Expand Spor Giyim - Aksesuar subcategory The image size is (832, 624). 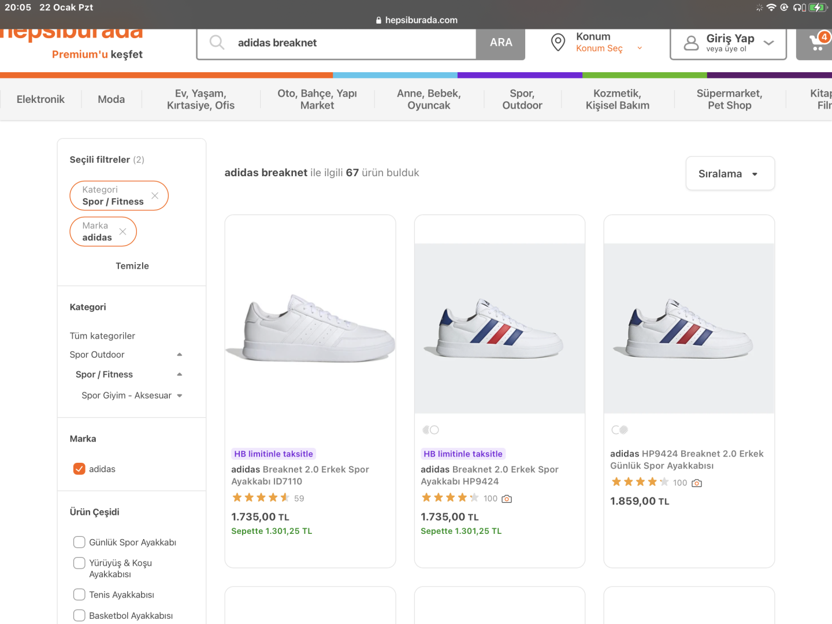pyautogui.click(x=180, y=396)
